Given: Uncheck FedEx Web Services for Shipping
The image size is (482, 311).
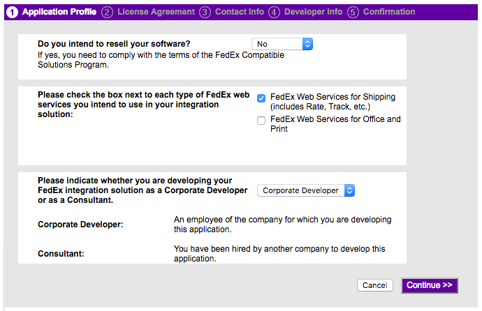Looking at the screenshot, I should click(261, 98).
